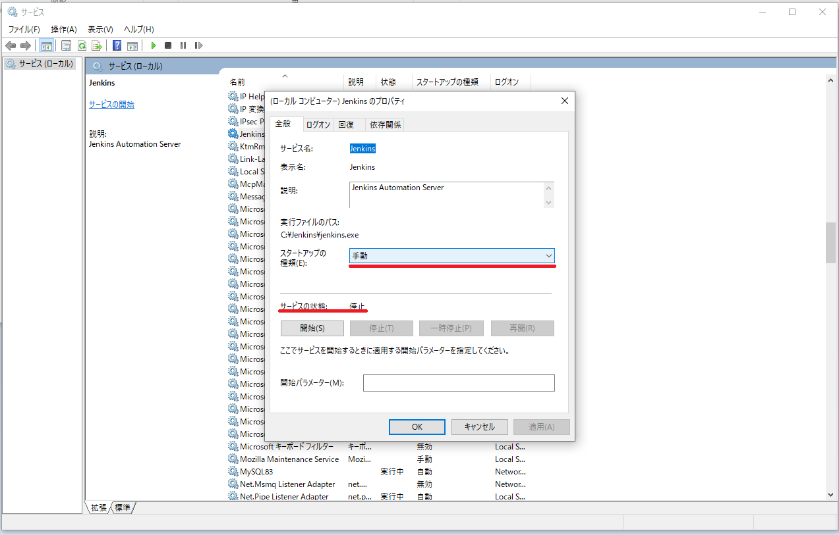Confirm the dialog with OK
The width and height of the screenshot is (839, 535).
417,427
